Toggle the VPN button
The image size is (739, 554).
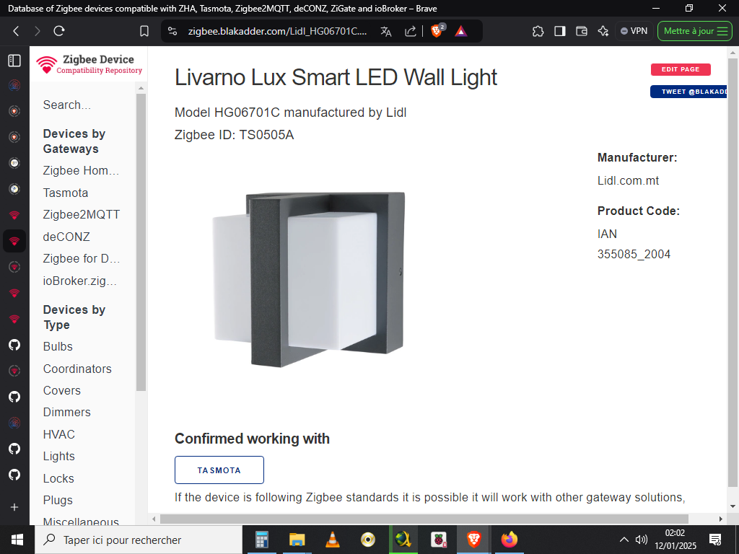point(634,31)
